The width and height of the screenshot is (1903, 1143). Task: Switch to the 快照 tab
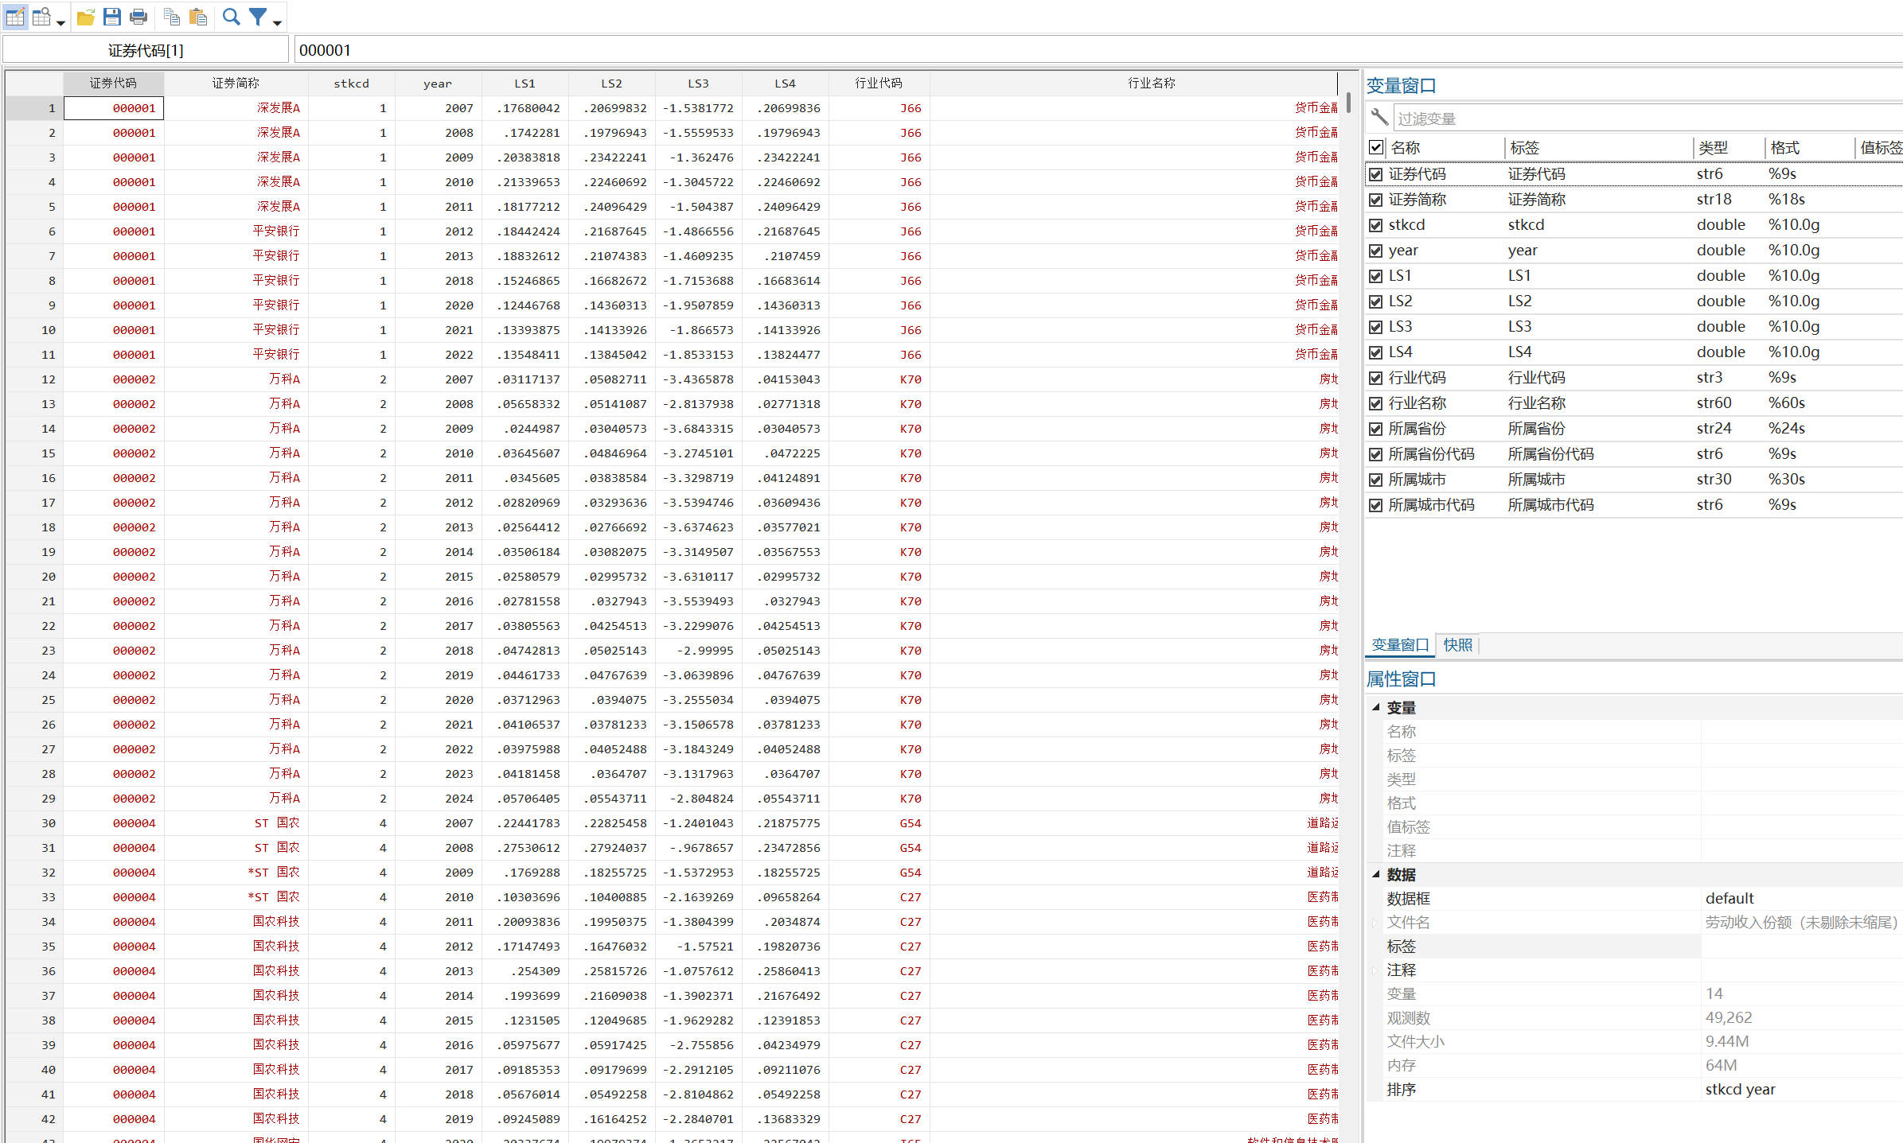tap(1457, 645)
